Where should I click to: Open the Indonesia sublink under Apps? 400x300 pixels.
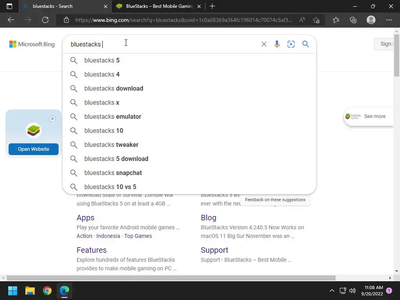click(108, 236)
